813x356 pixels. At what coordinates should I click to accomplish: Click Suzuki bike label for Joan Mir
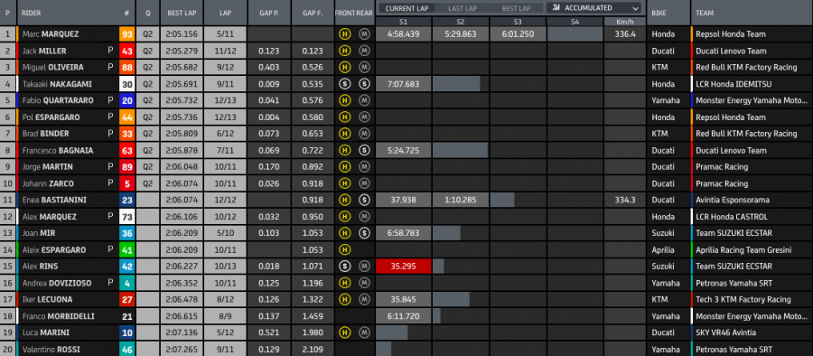(663, 233)
